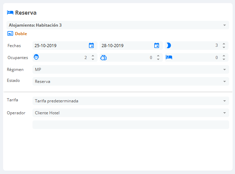Decrease the children occupants count
Viewport: 235px width, 174px height.
pyautogui.click(x=158, y=59)
